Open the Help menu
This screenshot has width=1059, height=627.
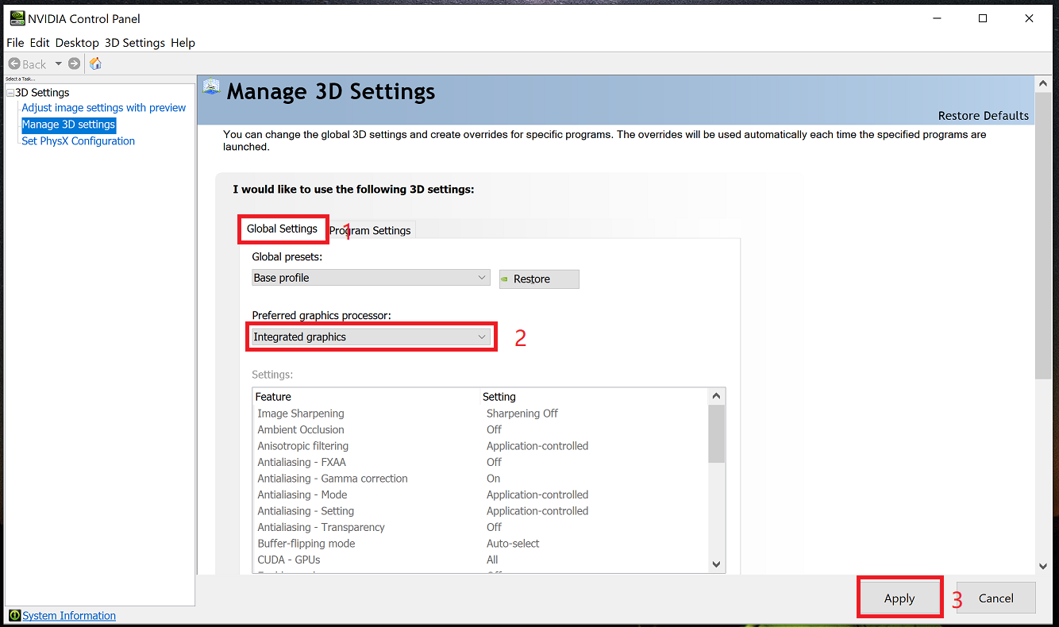(x=183, y=43)
